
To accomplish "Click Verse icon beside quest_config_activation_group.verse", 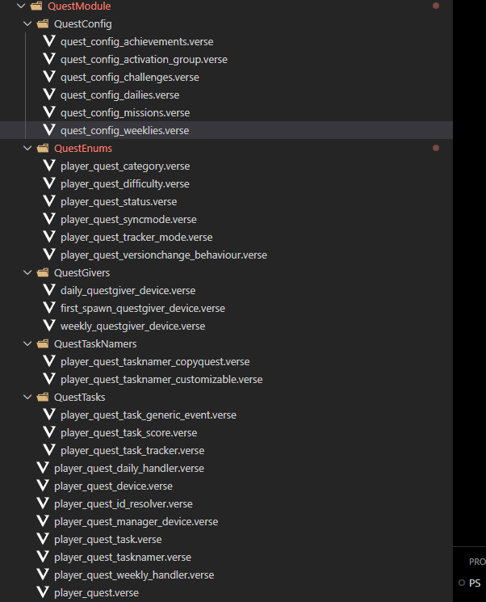I will (x=49, y=58).
